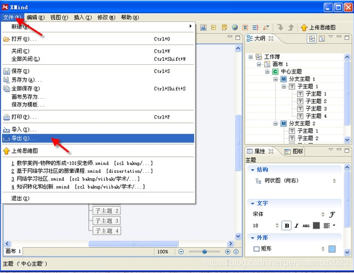Click the zoom slider handle

click(x=204, y=252)
